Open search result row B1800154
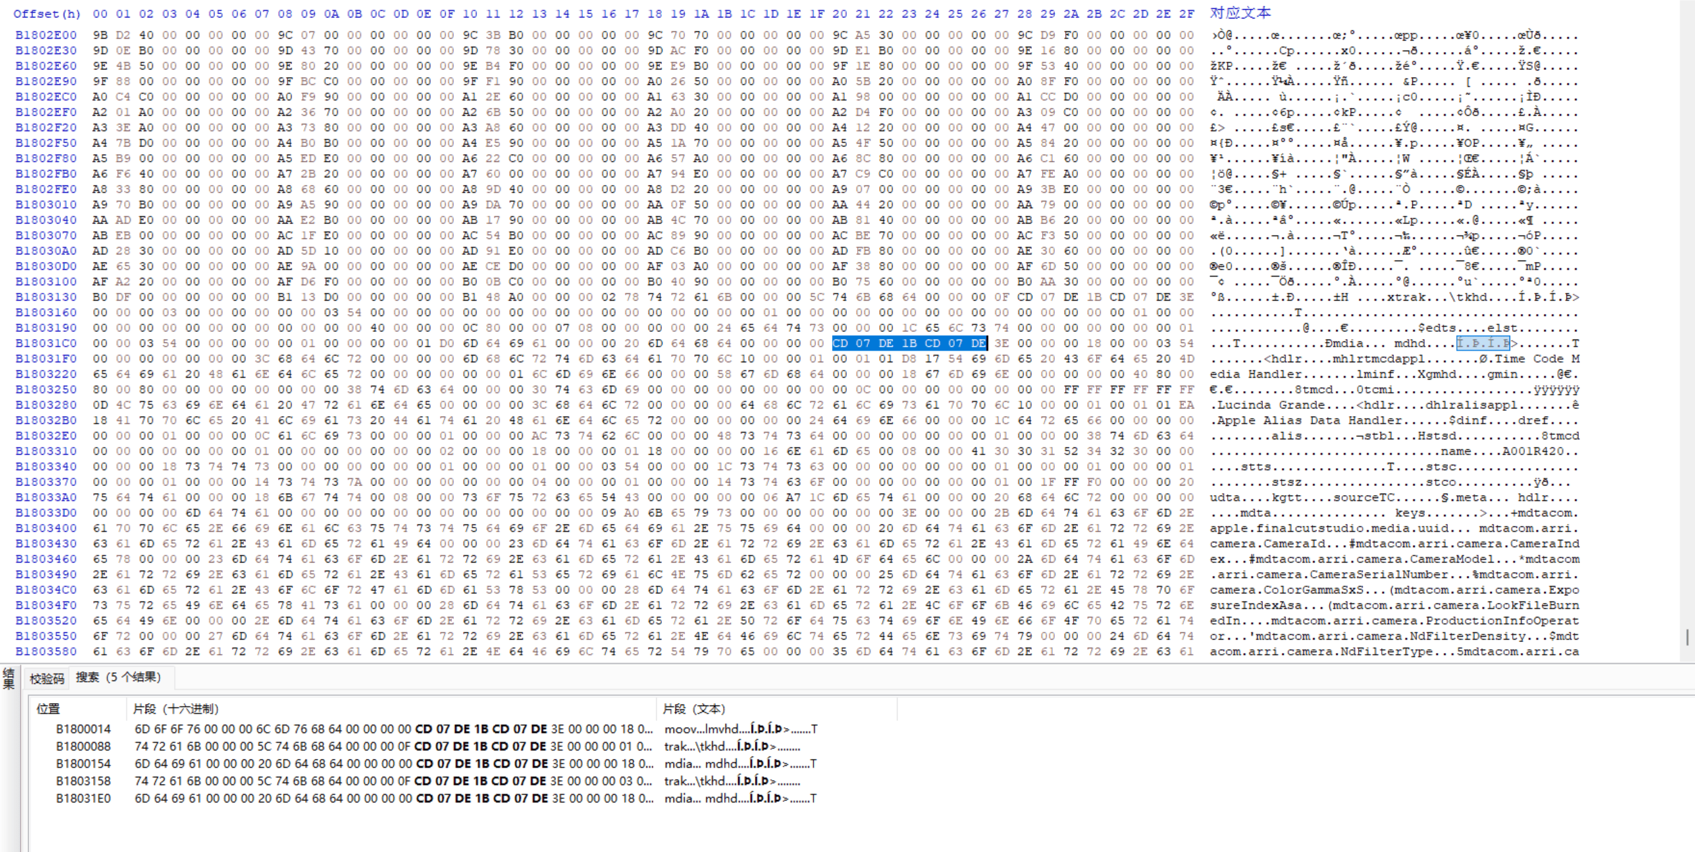1695x852 pixels. (83, 764)
